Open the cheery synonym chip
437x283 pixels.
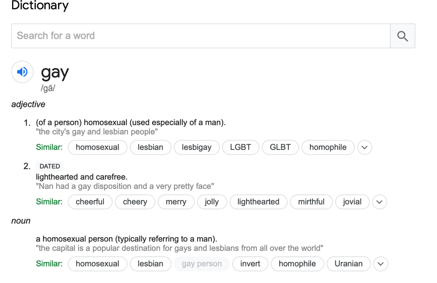(135, 202)
